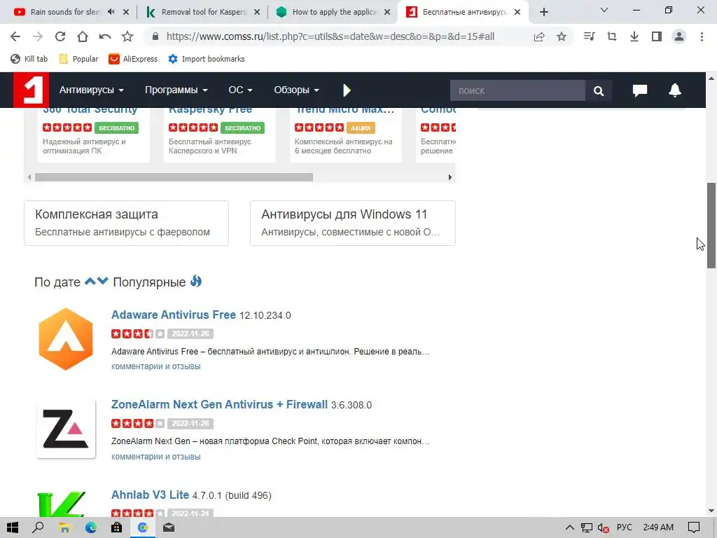Open комментарии и отзывы under ZoneAlarm
This screenshot has height=538, width=717.
tap(155, 457)
